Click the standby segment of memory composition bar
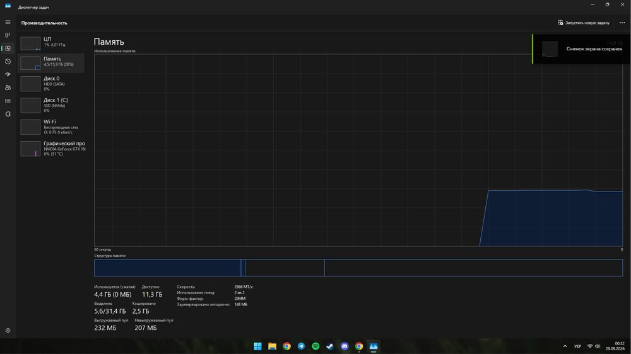Screen dimensions: 631x354 [x=285, y=268]
